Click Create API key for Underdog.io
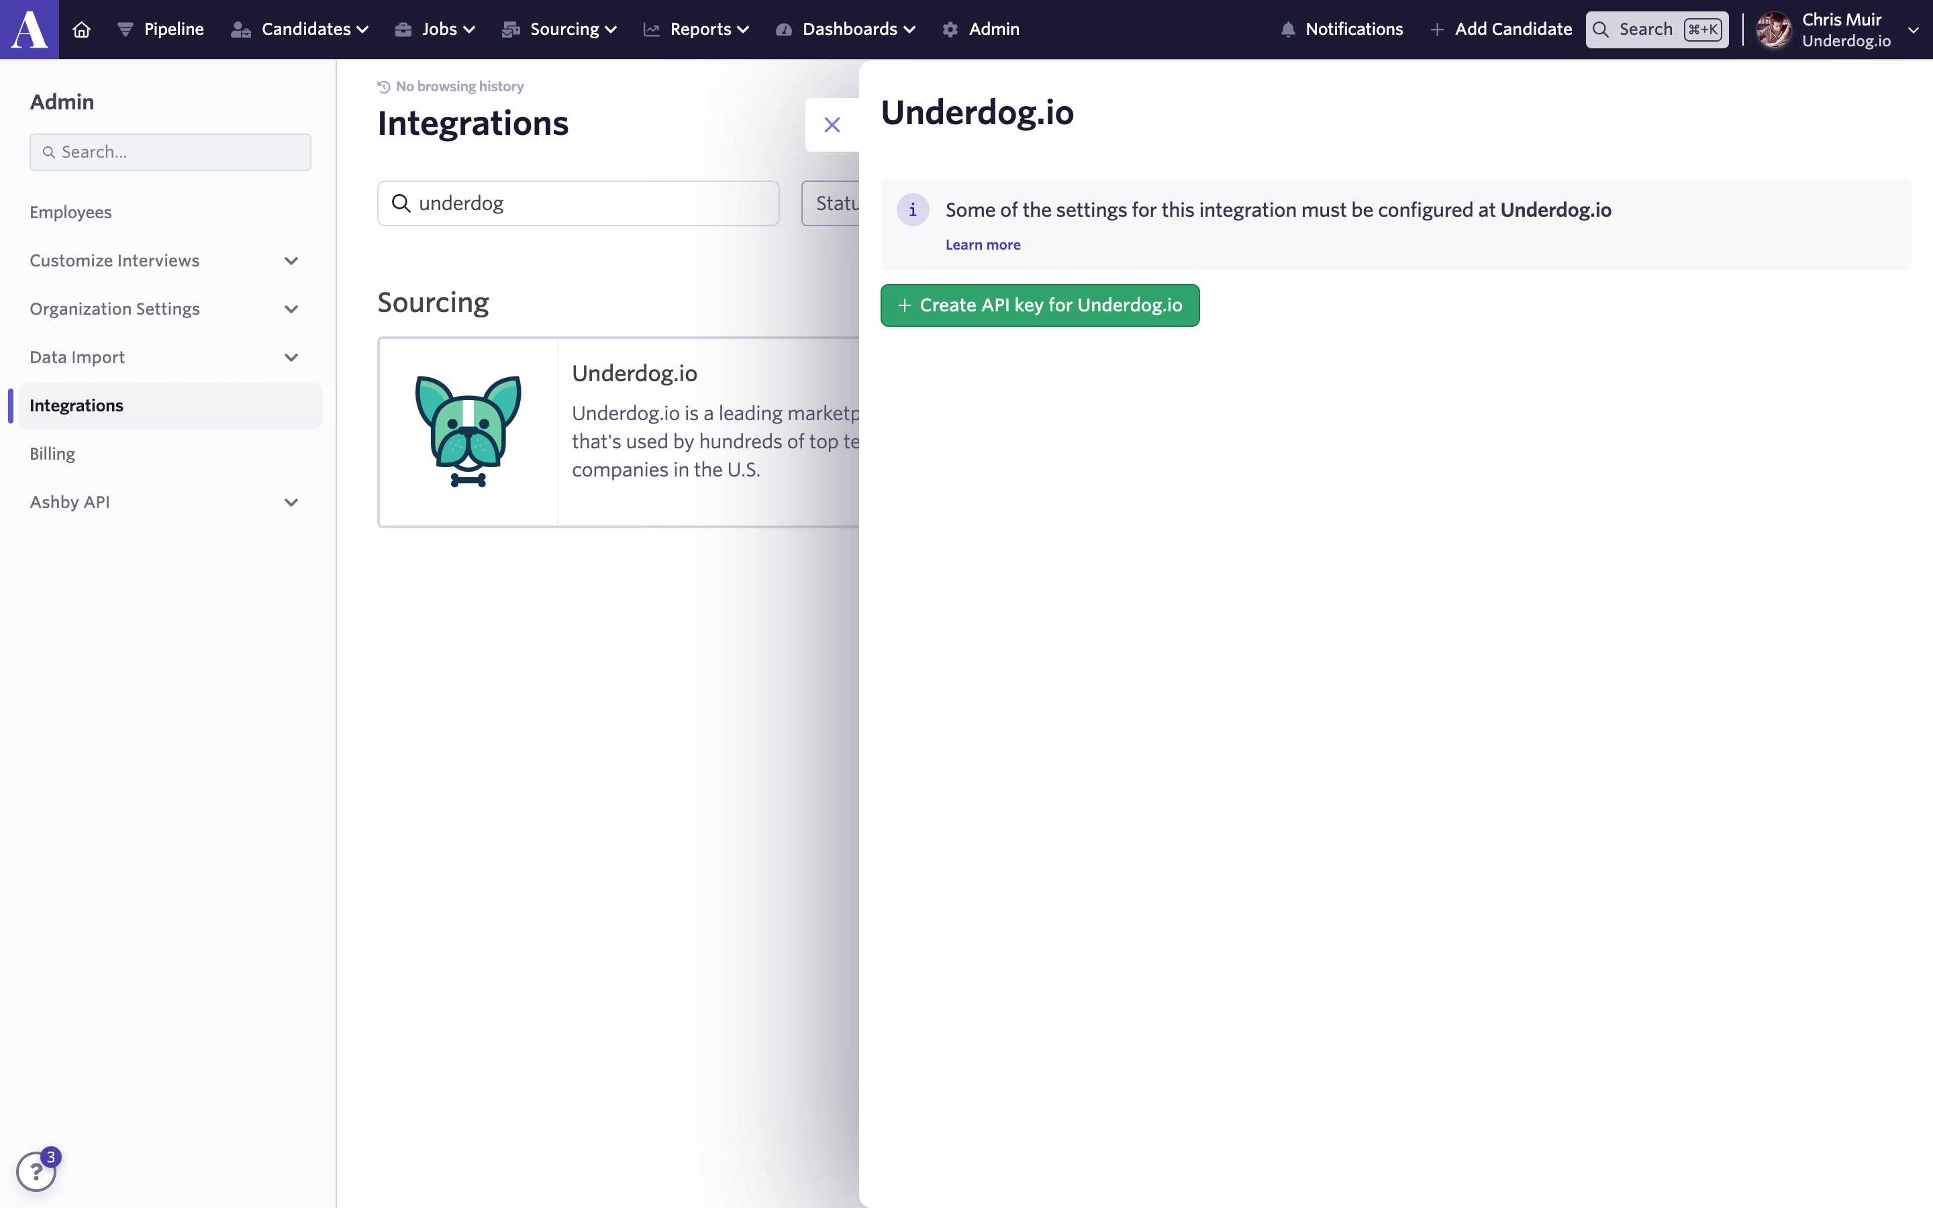 [x=1039, y=305]
